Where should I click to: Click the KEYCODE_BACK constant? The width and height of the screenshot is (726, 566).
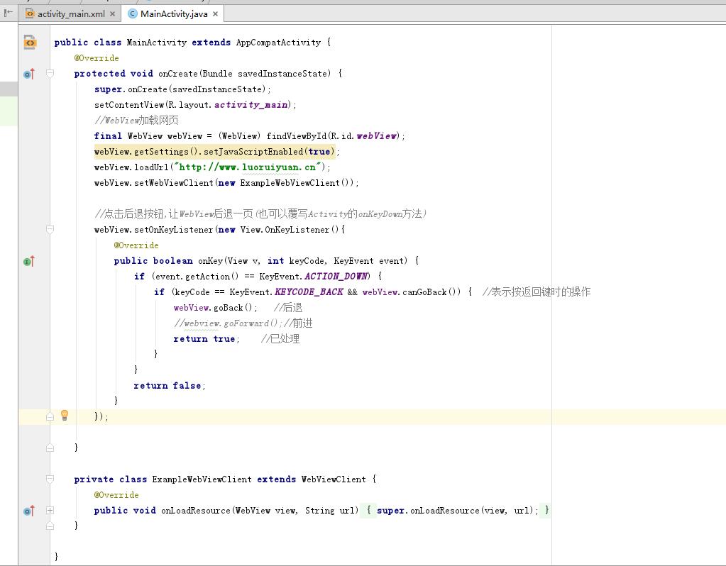tap(309, 292)
